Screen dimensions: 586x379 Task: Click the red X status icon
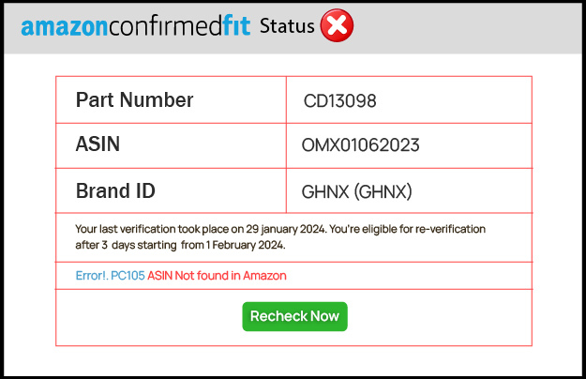[x=337, y=25]
